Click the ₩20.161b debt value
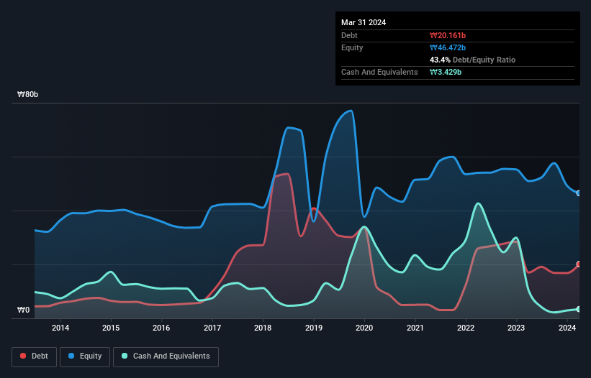This screenshot has width=591, height=378. pyautogui.click(x=448, y=35)
